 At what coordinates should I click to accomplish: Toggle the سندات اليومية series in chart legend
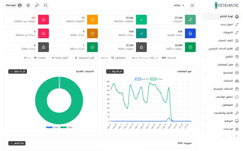coord(142,79)
